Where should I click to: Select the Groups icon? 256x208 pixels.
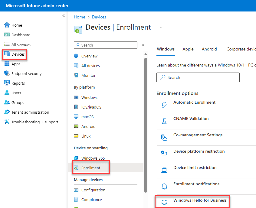(7, 102)
